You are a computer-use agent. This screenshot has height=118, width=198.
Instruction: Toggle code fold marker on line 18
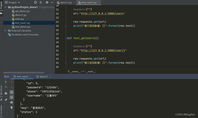66,38
